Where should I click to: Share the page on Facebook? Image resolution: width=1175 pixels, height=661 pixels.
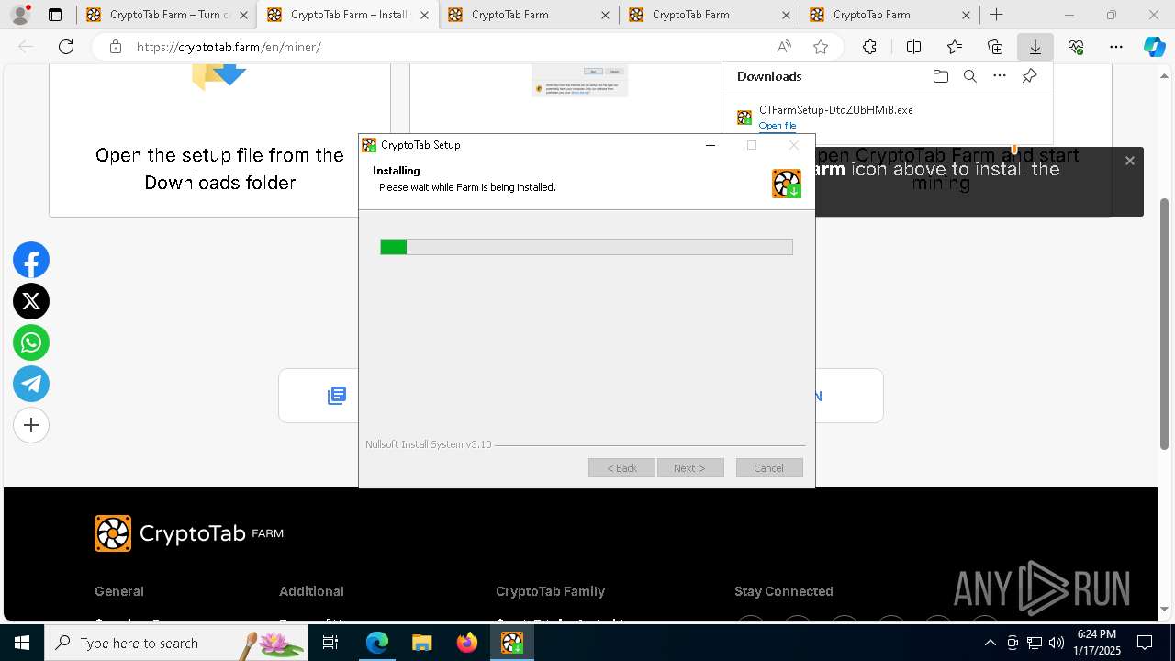point(31,261)
